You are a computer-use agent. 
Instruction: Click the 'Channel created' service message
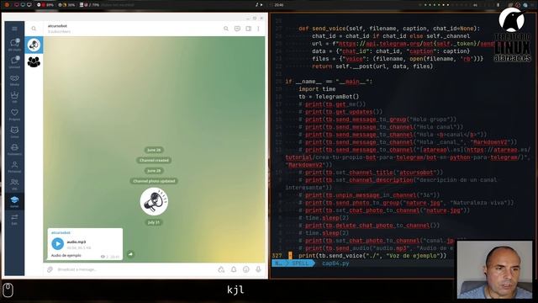coord(154,160)
